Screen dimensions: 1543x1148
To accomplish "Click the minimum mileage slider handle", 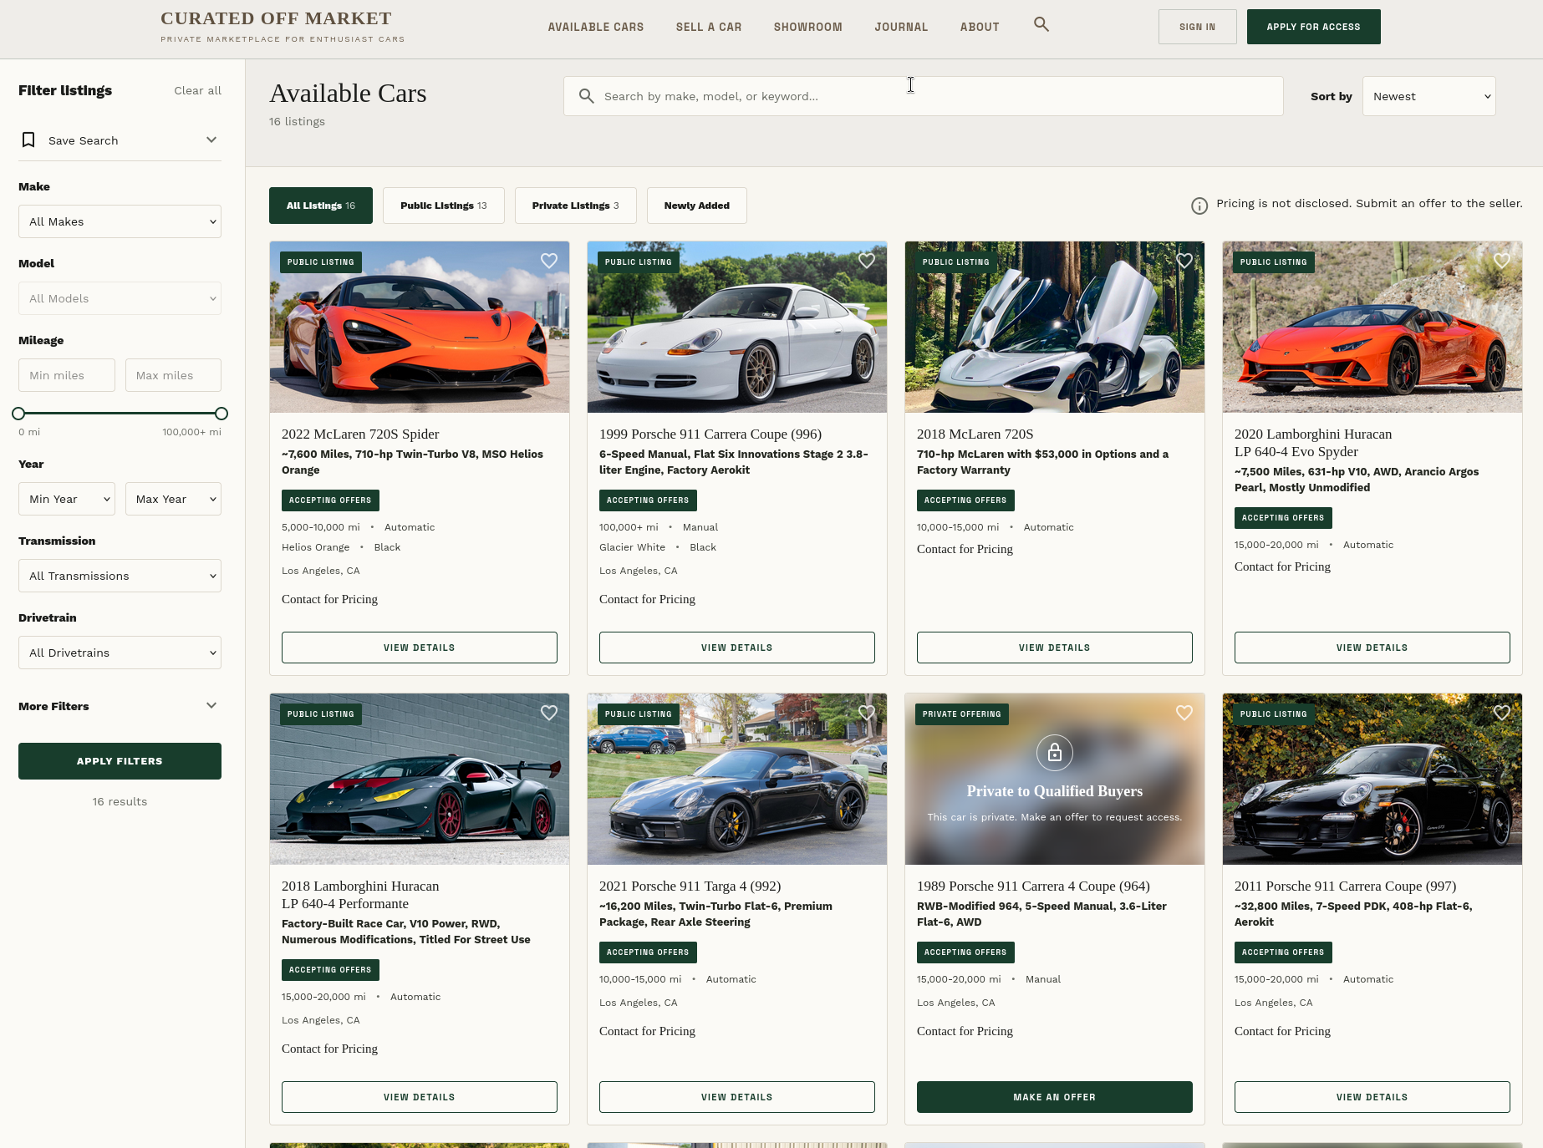I will (18, 414).
